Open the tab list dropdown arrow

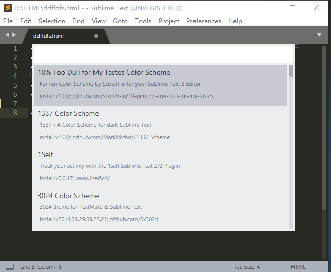pos(319,35)
